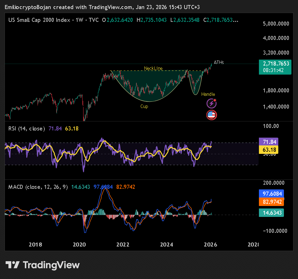Click the 2024 label on the time axis
The width and height of the screenshot is (298, 279).
point(167,245)
